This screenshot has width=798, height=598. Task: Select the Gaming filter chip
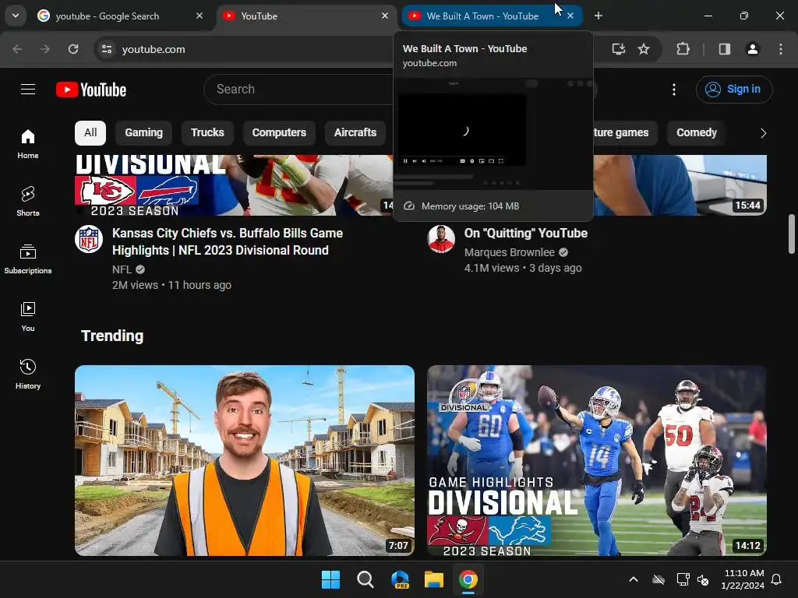(x=144, y=132)
